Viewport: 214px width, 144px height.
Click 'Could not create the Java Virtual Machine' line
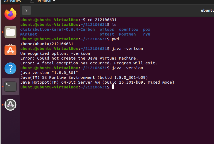(79, 58)
